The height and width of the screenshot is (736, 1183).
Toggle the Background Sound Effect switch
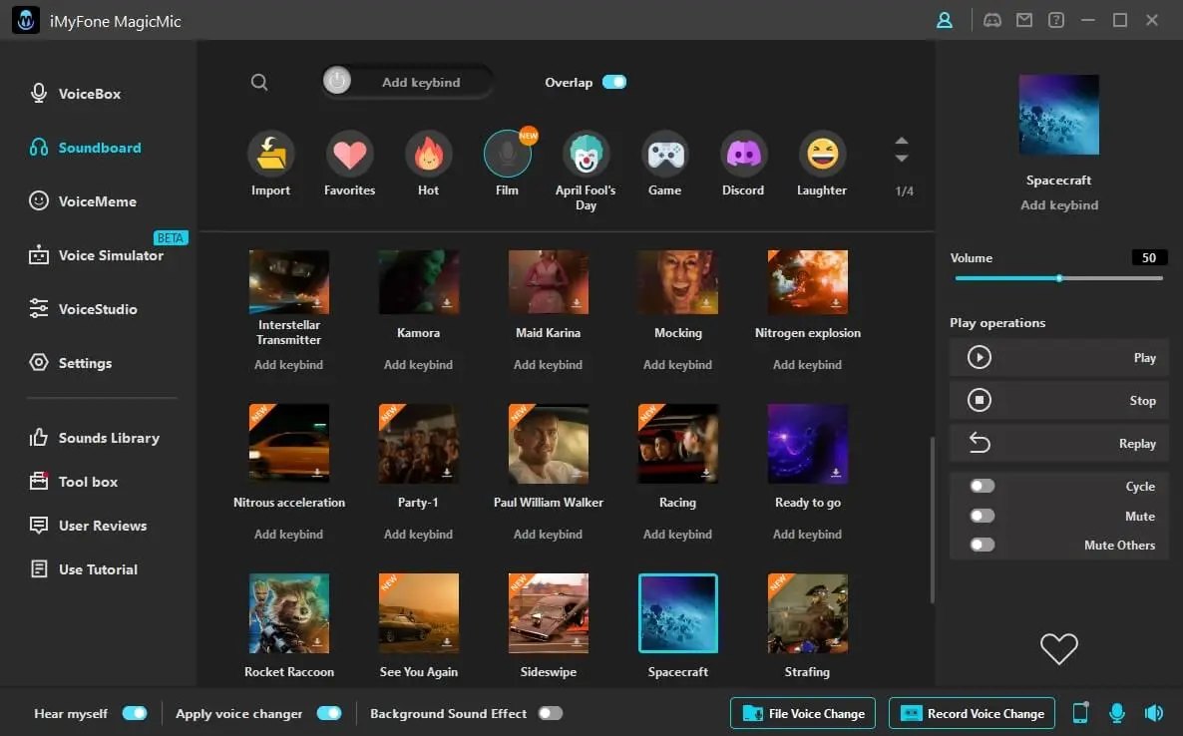550,713
